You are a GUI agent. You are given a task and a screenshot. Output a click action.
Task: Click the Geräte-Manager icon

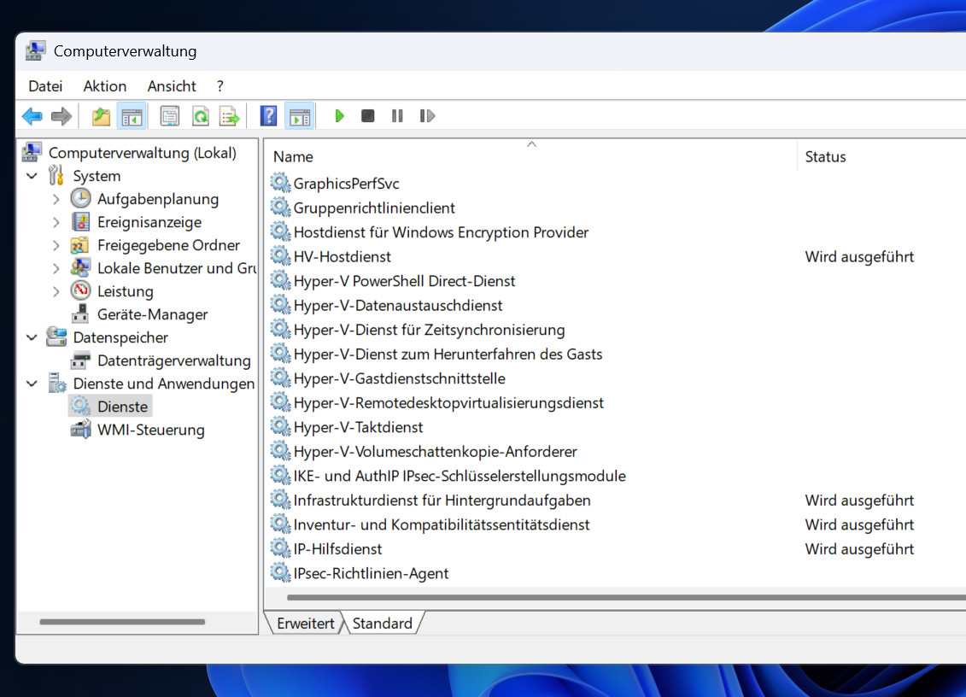coord(80,314)
